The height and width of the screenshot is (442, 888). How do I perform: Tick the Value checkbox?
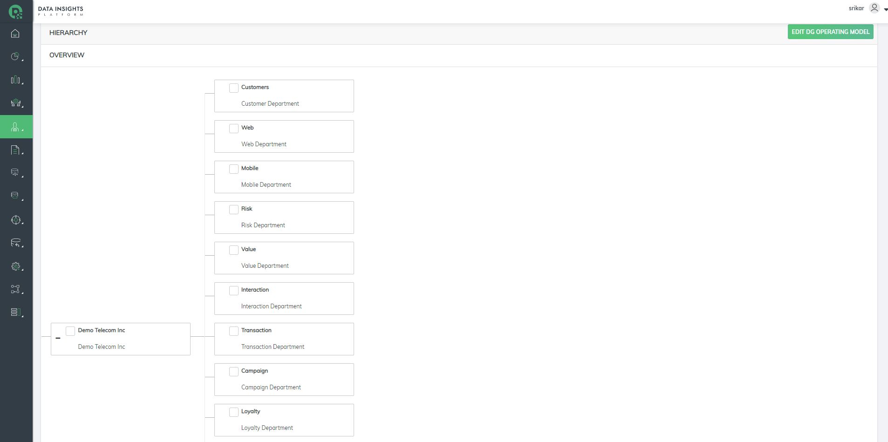(x=234, y=250)
